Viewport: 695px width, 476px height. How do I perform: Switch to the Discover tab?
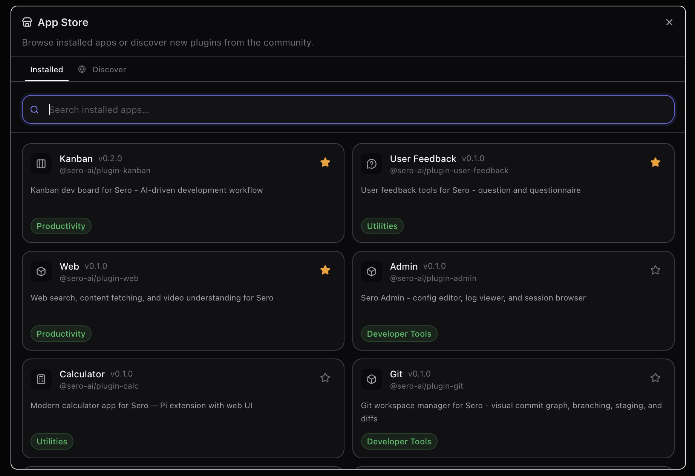click(x=102, y=70)
